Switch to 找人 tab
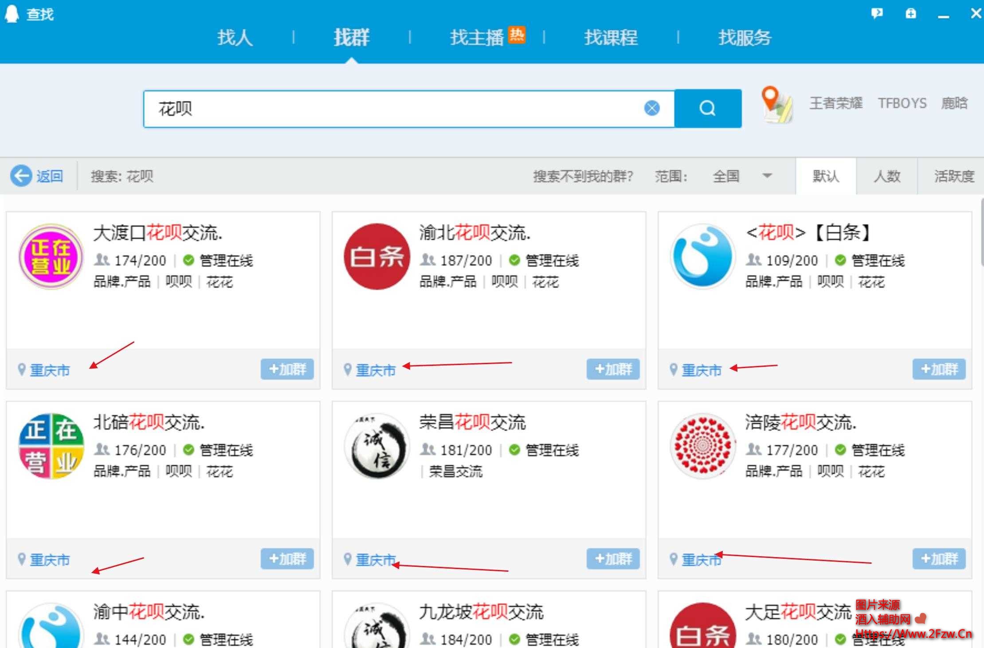Image resolution: width=984 pixels, height=648 pixels. (x=235, y=37)
